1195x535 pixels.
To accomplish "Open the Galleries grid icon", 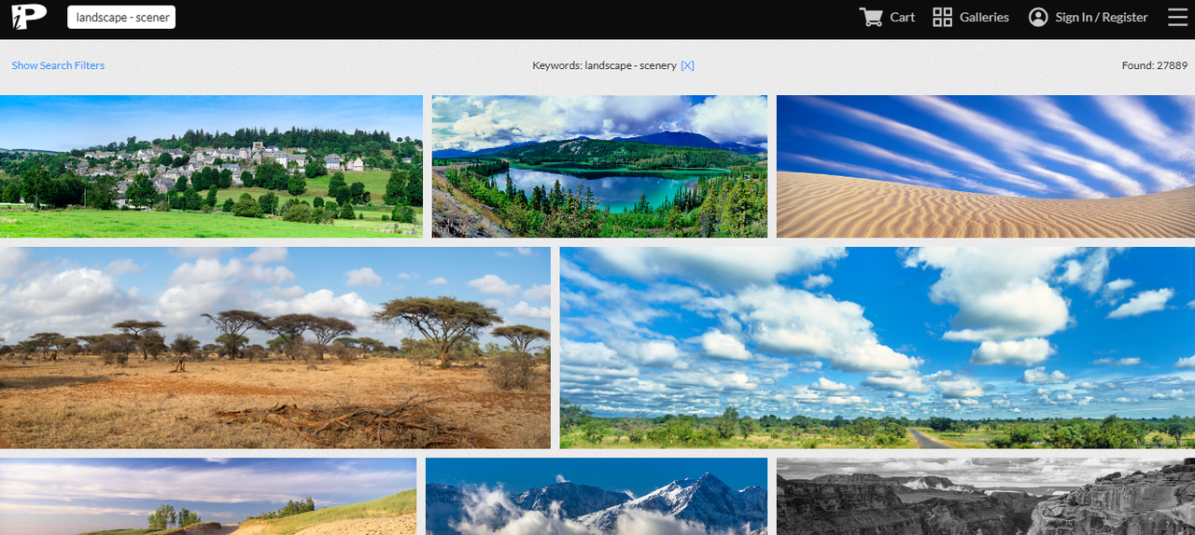I will pyautogui.click(x=942, y=17).
